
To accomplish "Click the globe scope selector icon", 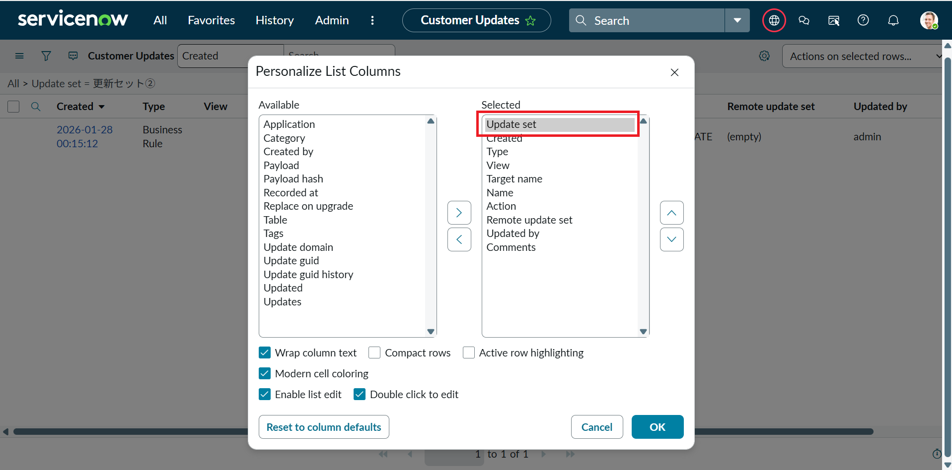I will 774,20.
